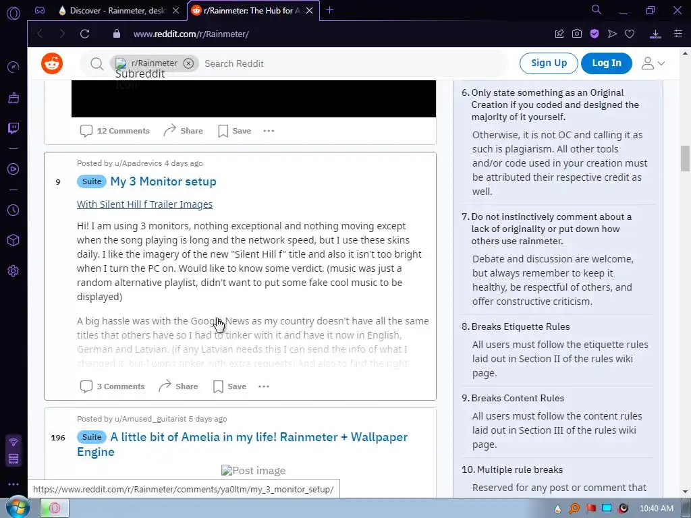
Task: Click rule 9 Breaks Content Rules
Action: [x=518, y=398]
